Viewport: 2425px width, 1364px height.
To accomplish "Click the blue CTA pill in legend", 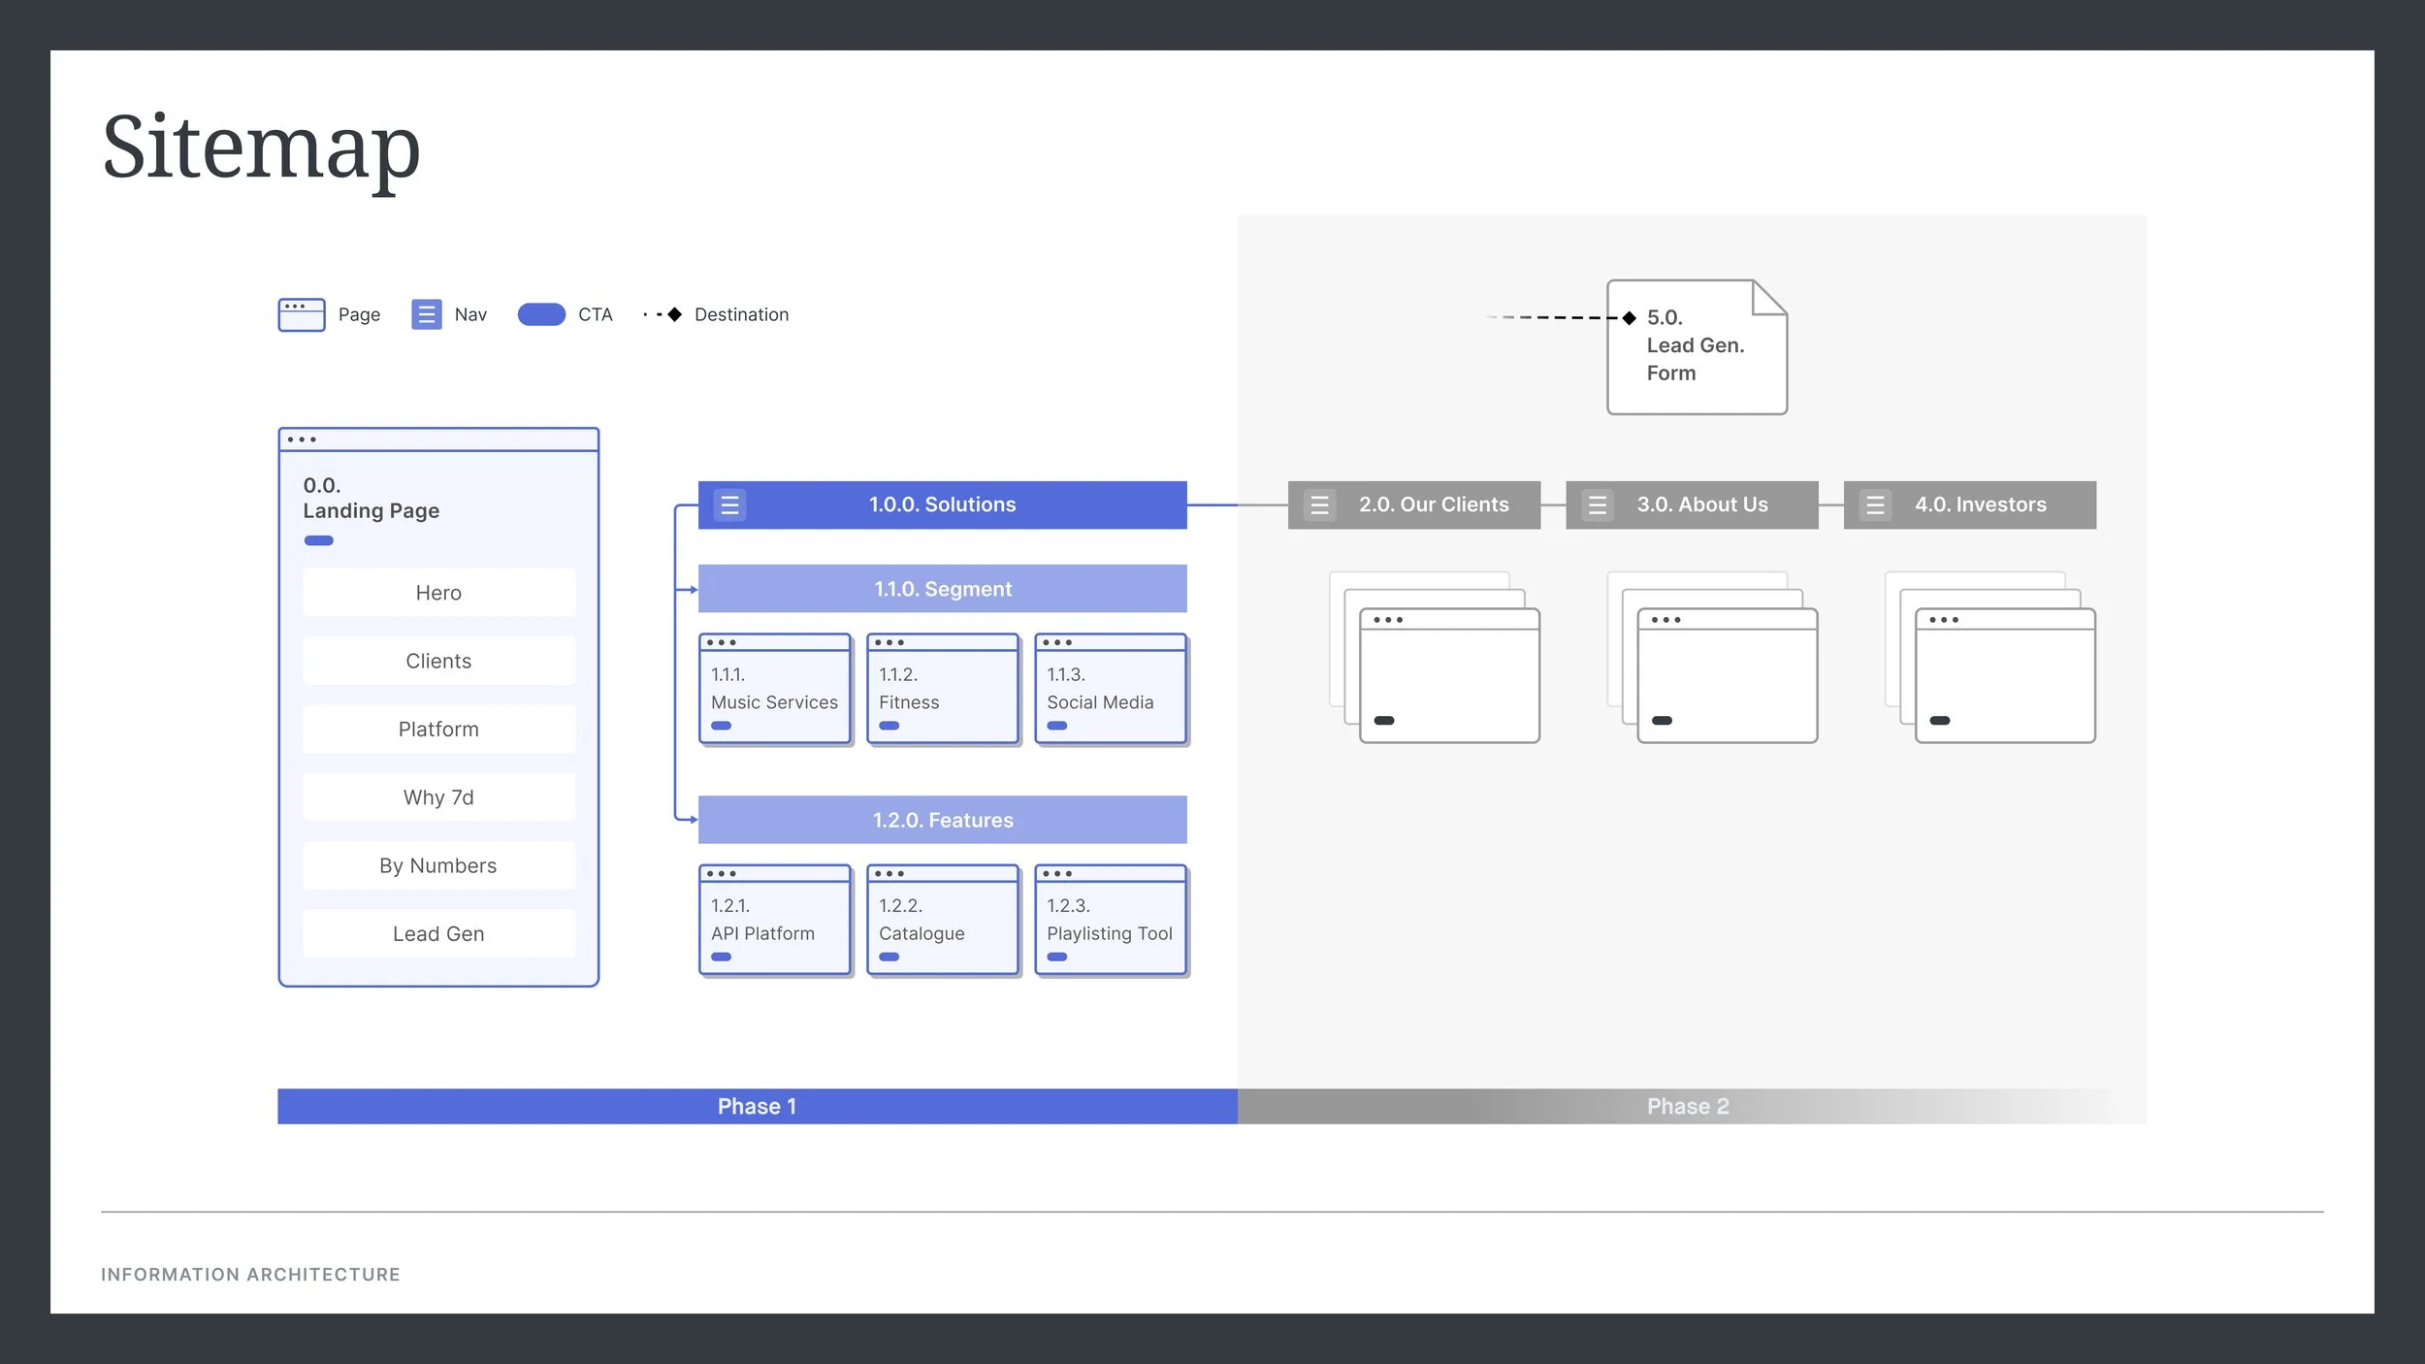I will click(x=541, y=314).
